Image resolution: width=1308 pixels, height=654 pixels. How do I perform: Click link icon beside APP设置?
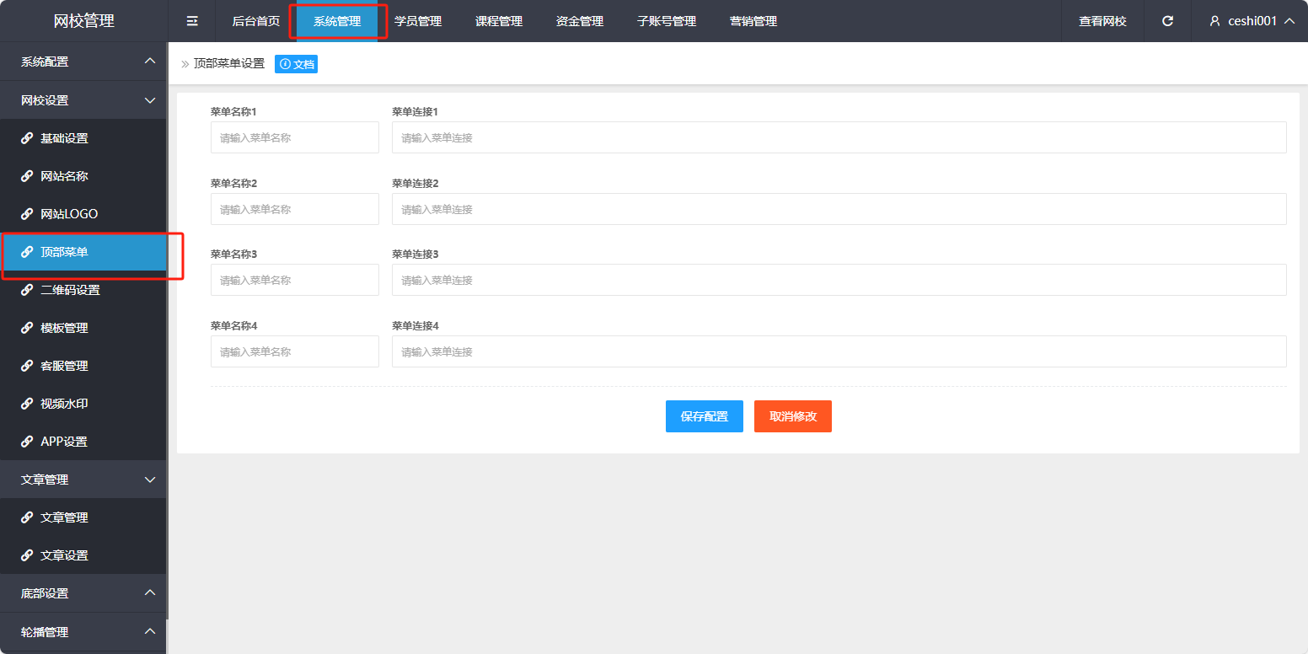click(27, 442)
